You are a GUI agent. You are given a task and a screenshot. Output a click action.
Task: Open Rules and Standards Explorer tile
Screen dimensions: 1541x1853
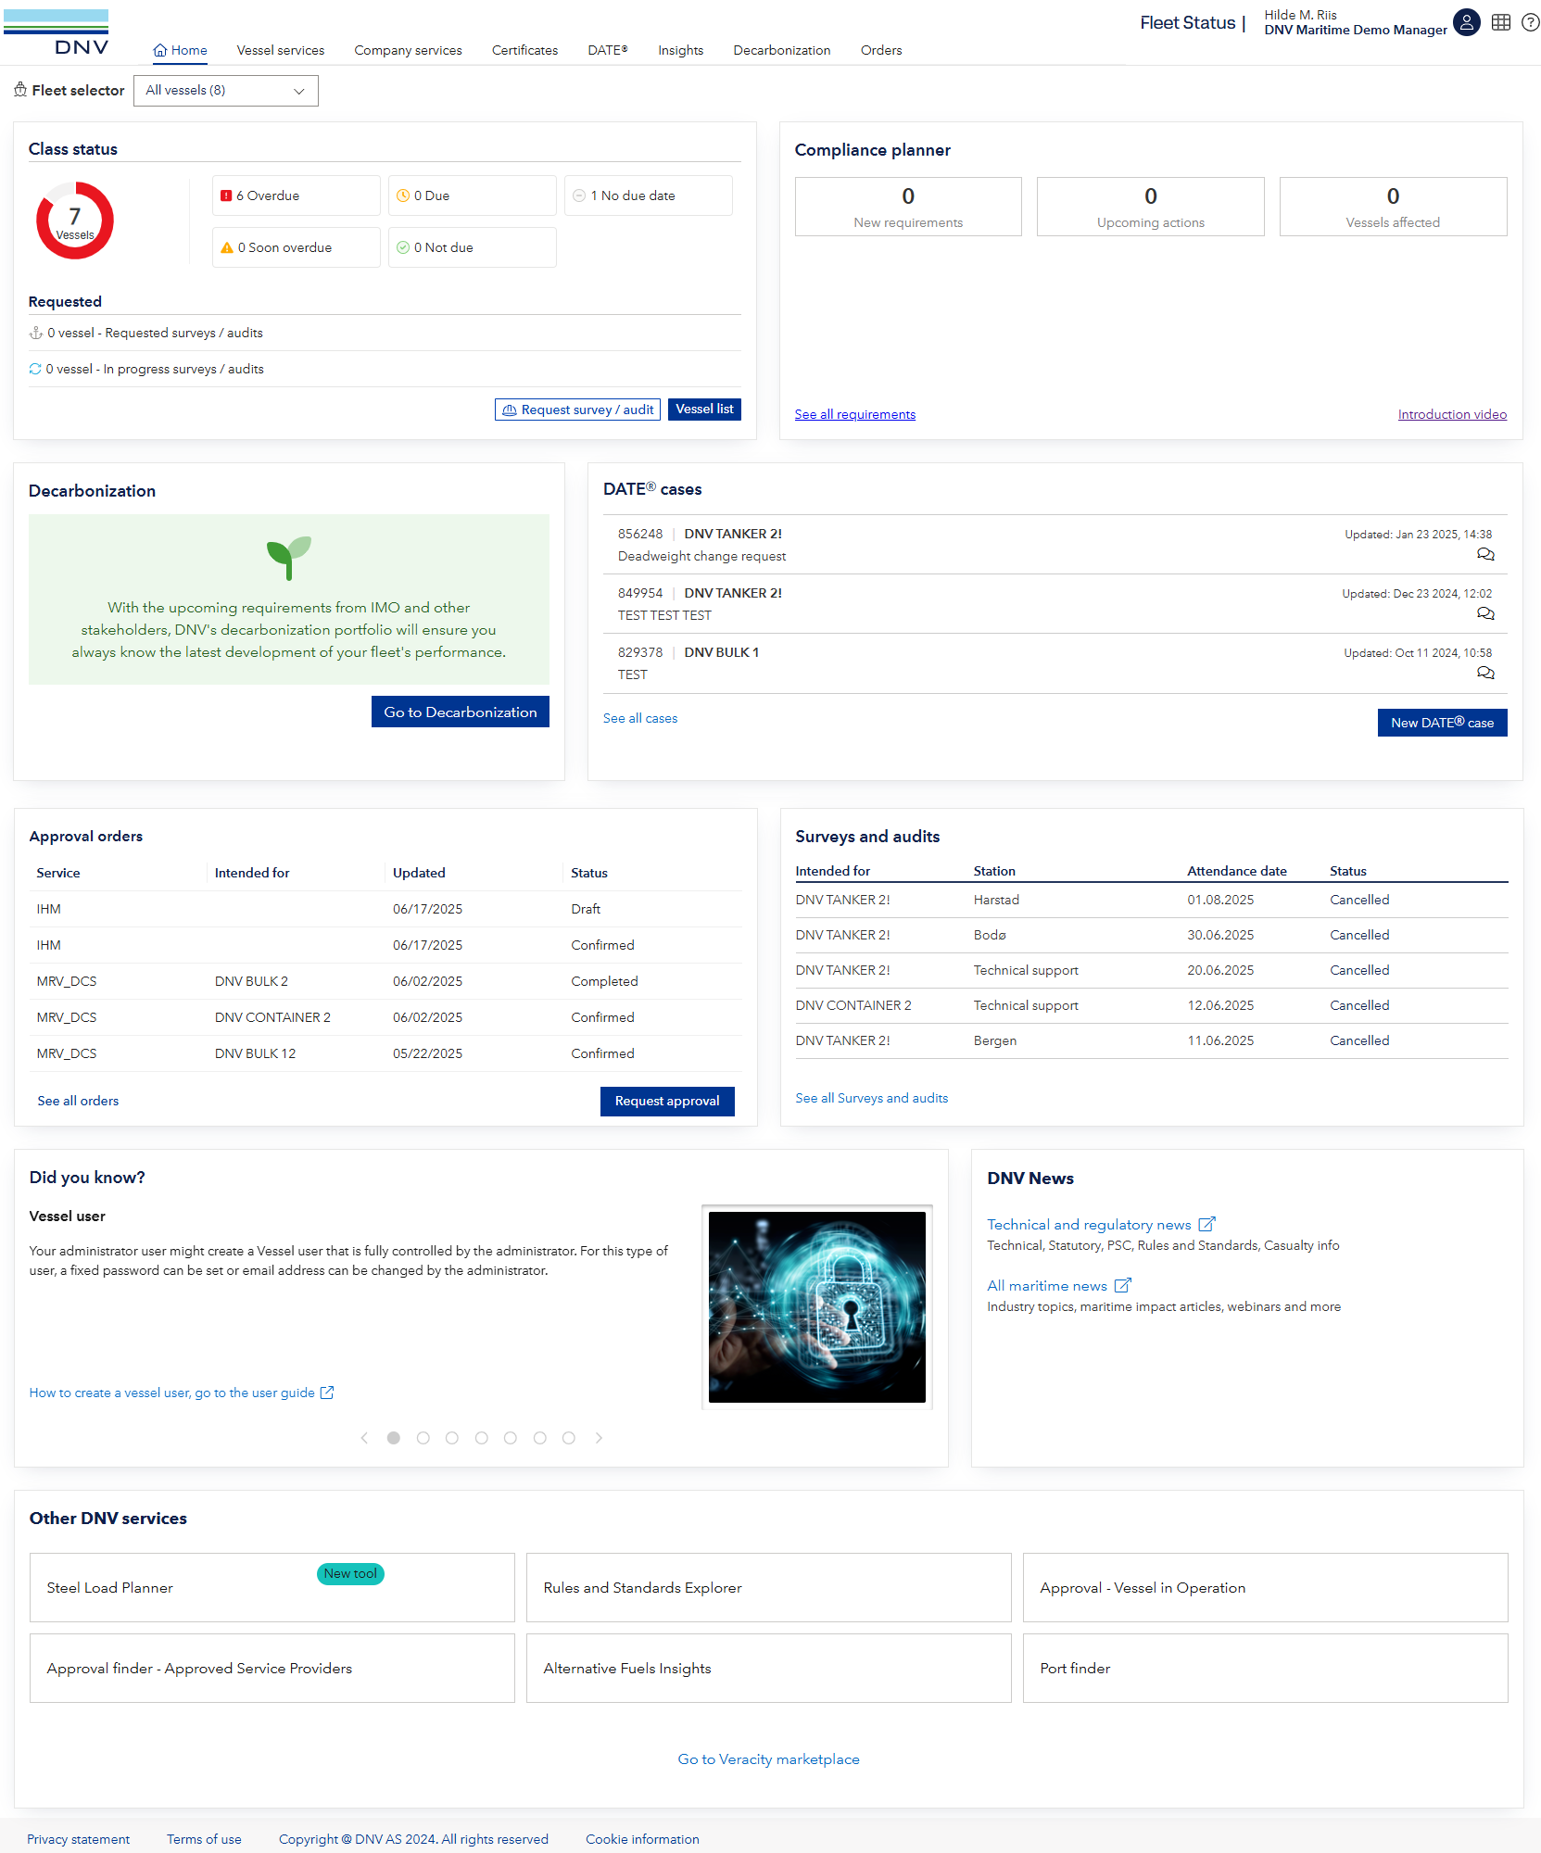(769, 1588)
